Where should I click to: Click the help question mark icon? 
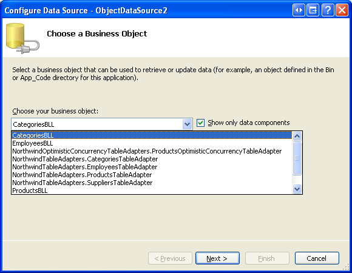(328, 10)
